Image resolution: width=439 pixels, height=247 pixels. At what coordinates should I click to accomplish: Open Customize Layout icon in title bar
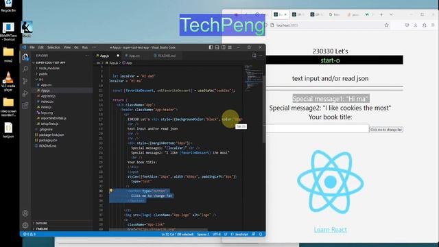point(230,47)
